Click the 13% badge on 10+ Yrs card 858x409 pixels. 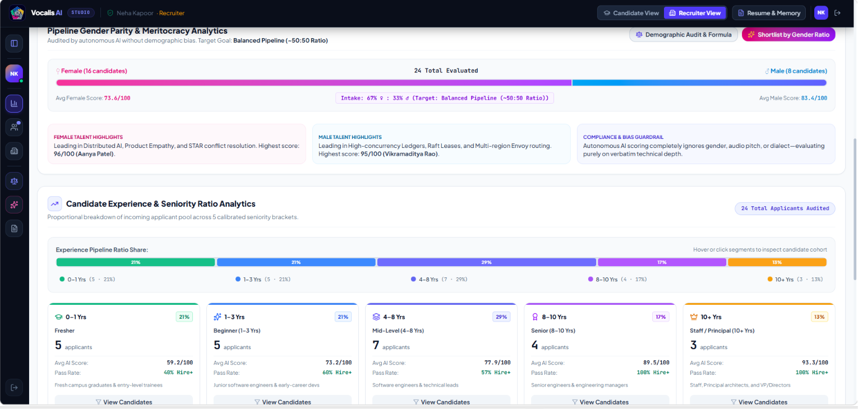(819, 317)
